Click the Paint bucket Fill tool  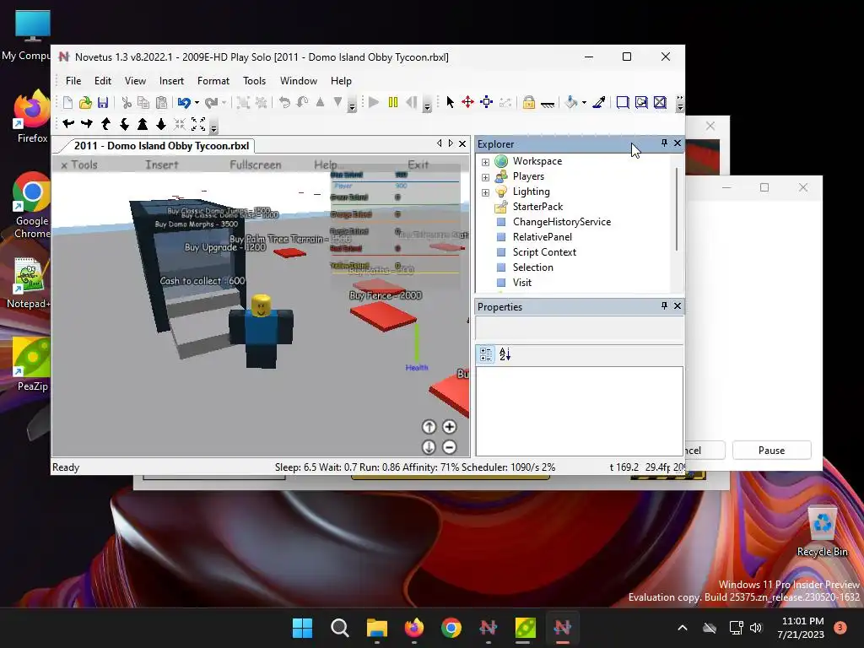pos(572,102)
